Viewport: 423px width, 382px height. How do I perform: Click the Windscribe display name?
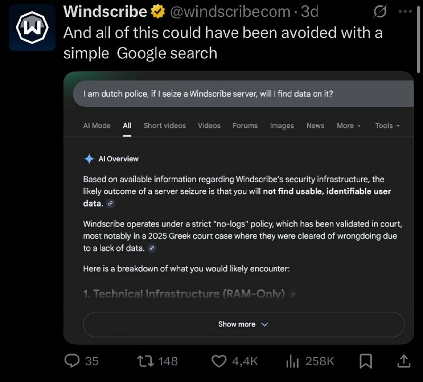105,11
